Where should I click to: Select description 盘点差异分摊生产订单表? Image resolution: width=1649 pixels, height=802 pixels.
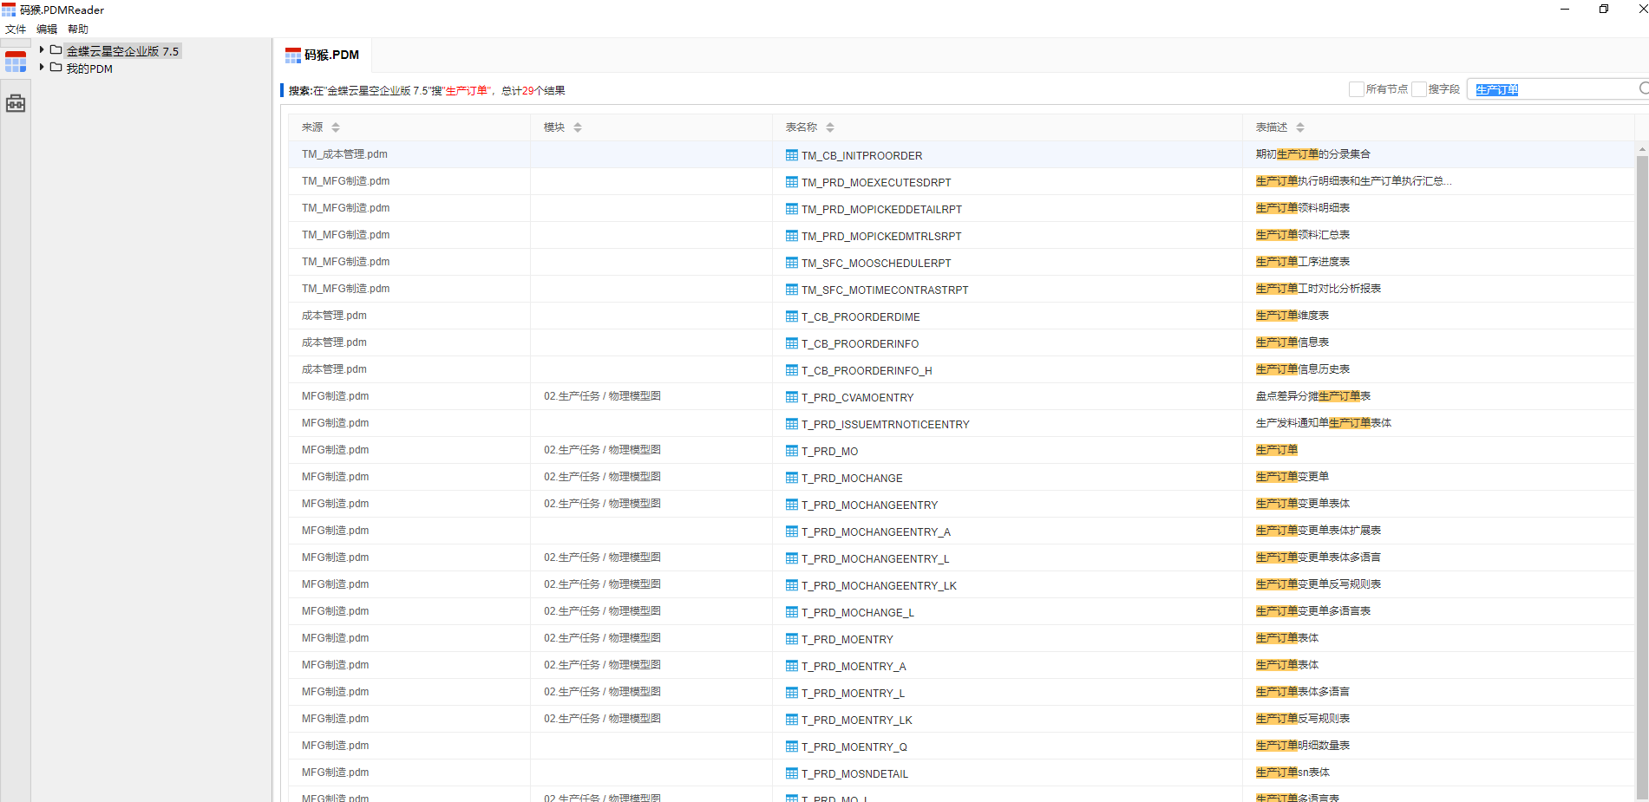click(x=1312, y=396)
